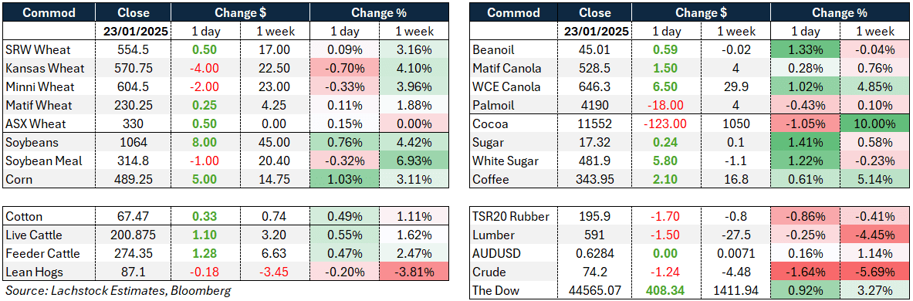Click the left table date 23/01/2025
This screenshot has height=301, width=913.
pyautogui.click(x=133, y=32)
